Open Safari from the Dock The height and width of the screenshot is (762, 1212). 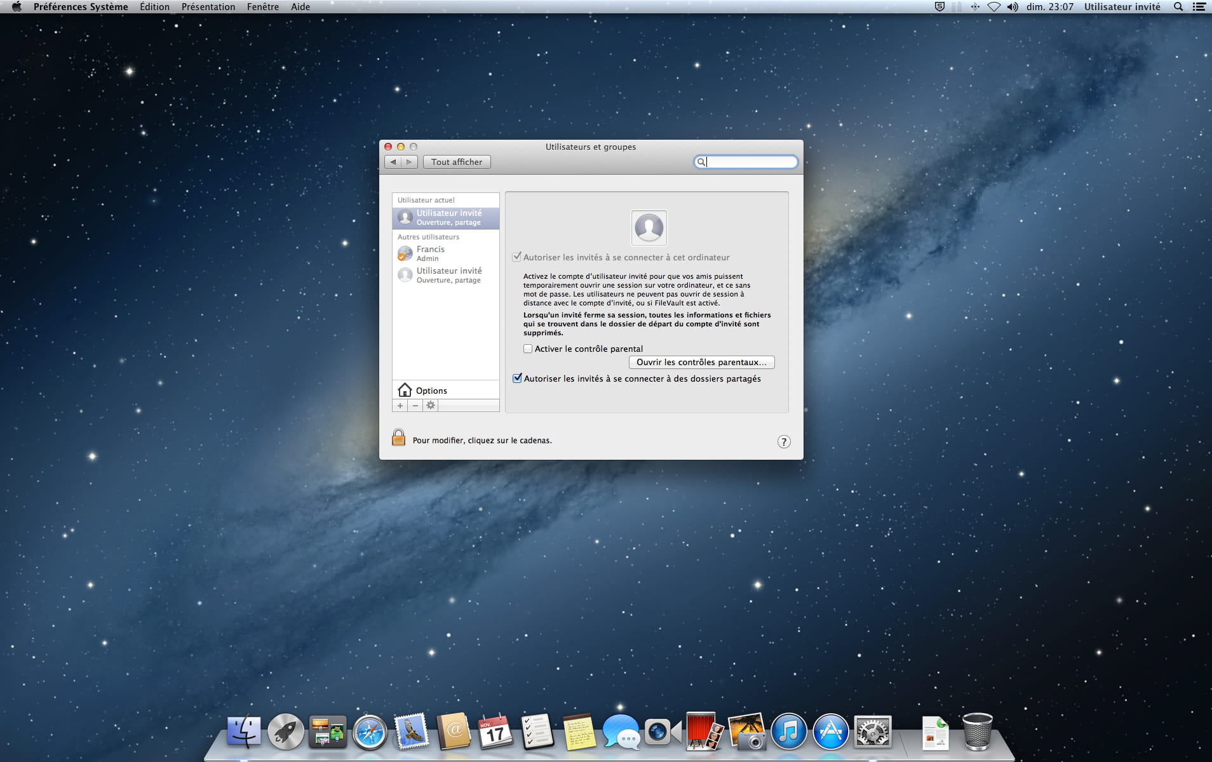pos(370,732)
